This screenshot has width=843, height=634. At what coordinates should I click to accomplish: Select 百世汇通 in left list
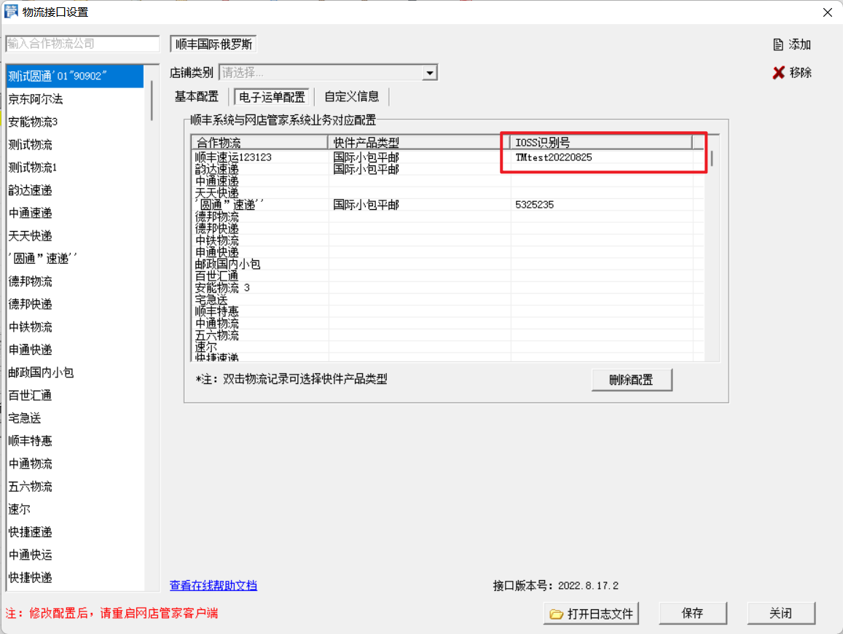coord(75,395)
